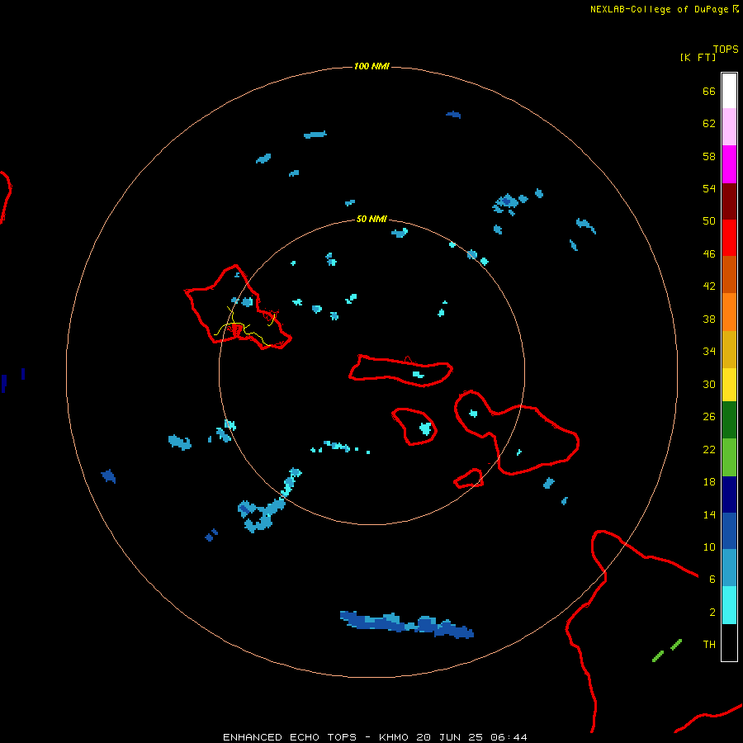The width and height of the screenshot is (743, 743).
Task: Click the dark orange legend color band
Action: [x=729, y=275]
